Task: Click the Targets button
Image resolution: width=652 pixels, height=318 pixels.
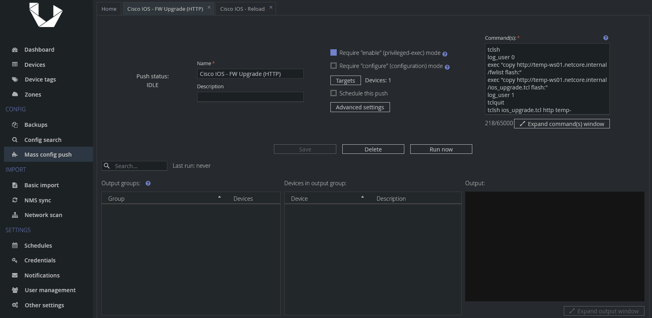Action: (345, 80)
